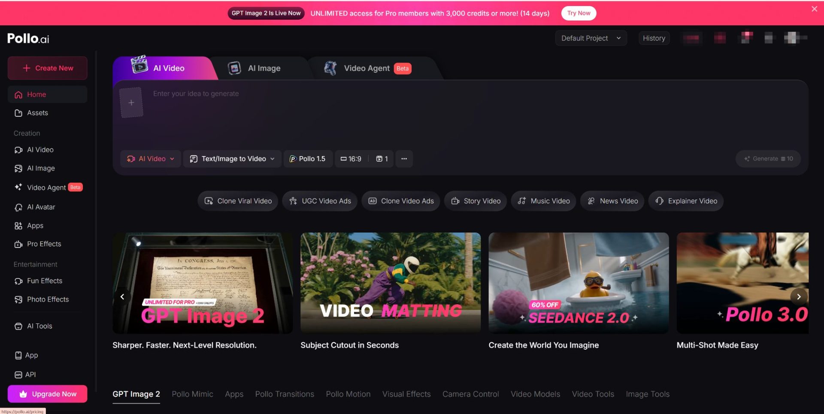824x414 pixels.
Task: Click the add image plus box
Action: coord(131,103)
